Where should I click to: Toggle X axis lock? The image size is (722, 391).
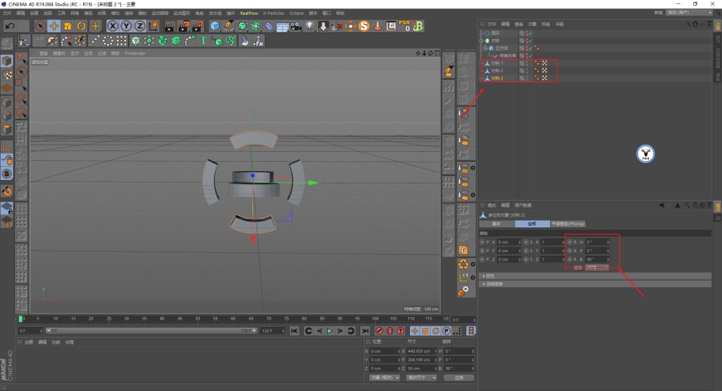coord(112,27)
